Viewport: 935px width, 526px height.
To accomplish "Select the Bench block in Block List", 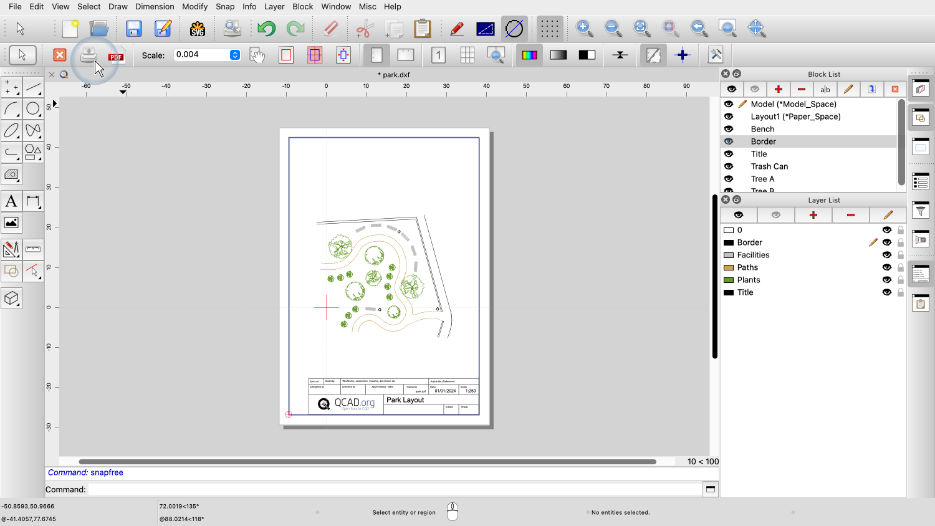I will 762,129.
